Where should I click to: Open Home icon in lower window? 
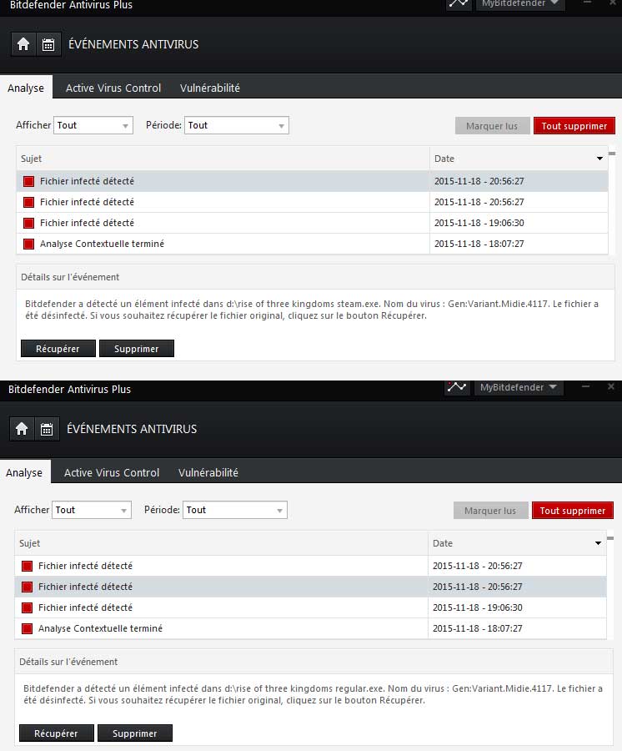point(22,429)
